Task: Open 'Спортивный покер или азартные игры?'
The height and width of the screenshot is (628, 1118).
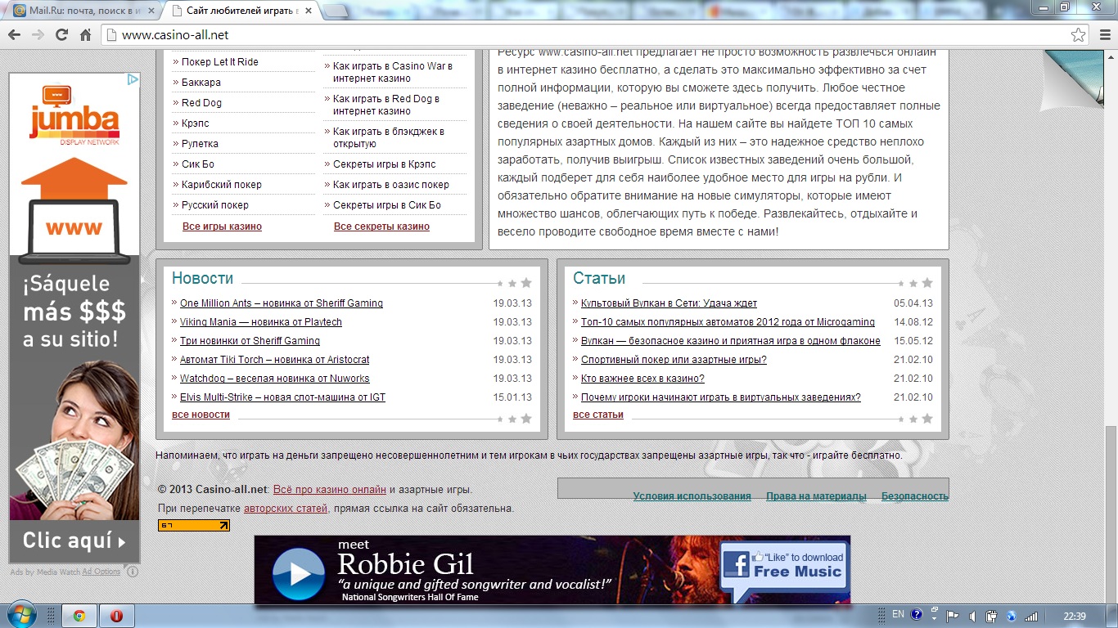Action: click(674, 360)
